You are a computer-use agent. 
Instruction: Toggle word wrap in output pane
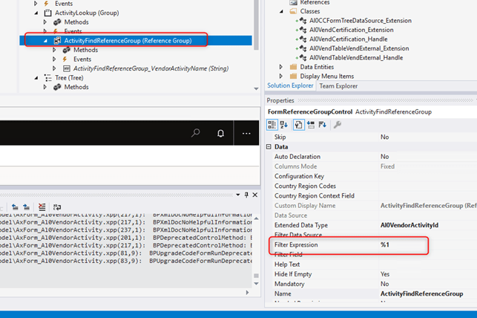tap(57, 207)
